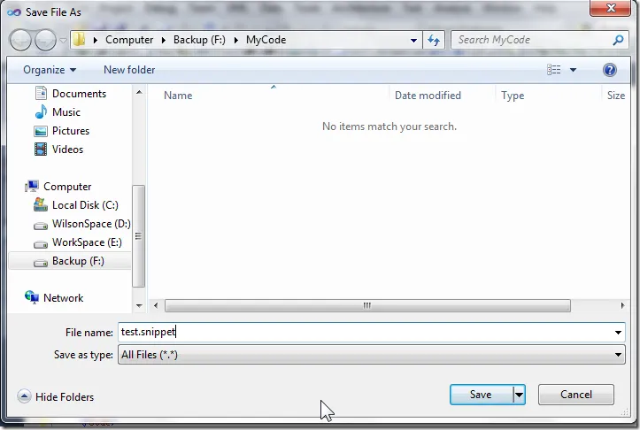Click the search magnifier icon
The height and width of the screenshot is (430, 640).
point(618,40)
